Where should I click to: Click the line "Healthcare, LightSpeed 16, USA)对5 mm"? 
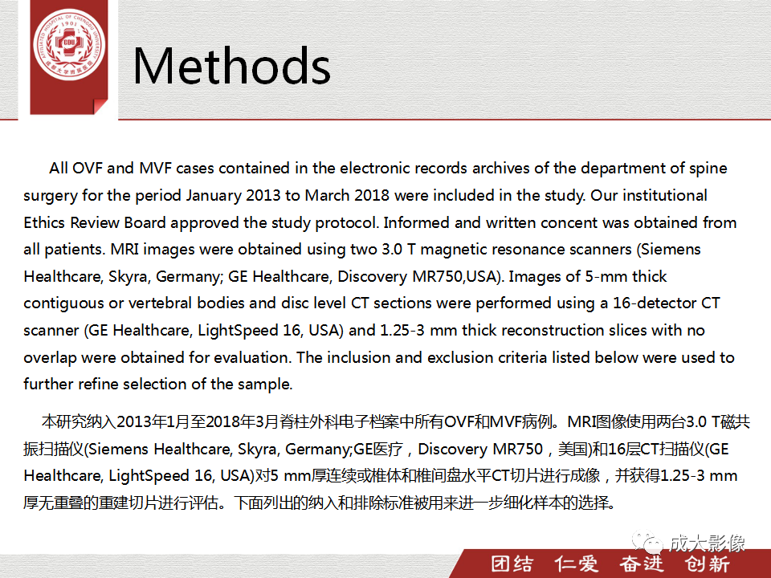pos(381,476)
